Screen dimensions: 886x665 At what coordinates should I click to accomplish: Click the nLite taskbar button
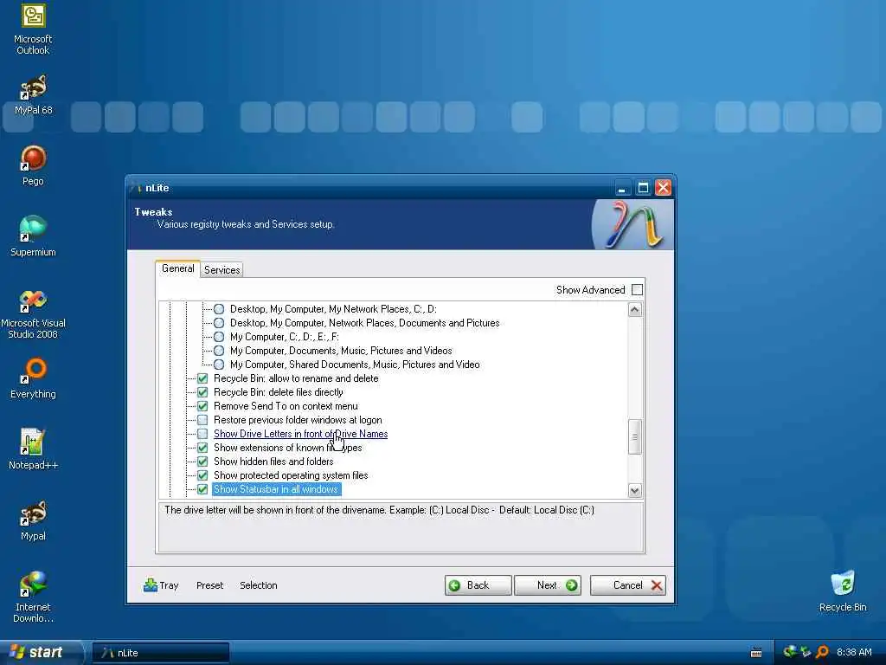tap(160, 653)
